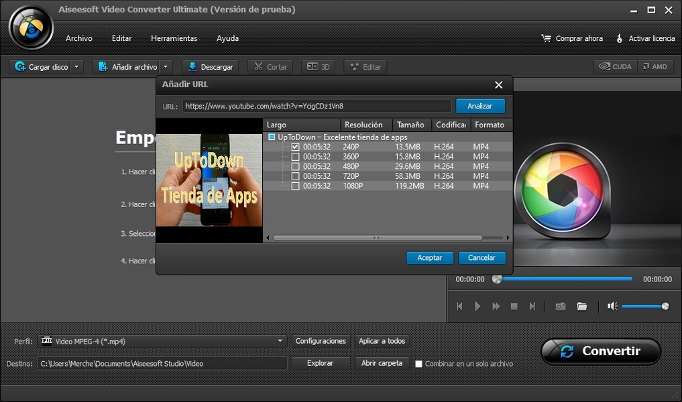Click the video thumbnail preview
682x402 pixels.
click(209, 180)
